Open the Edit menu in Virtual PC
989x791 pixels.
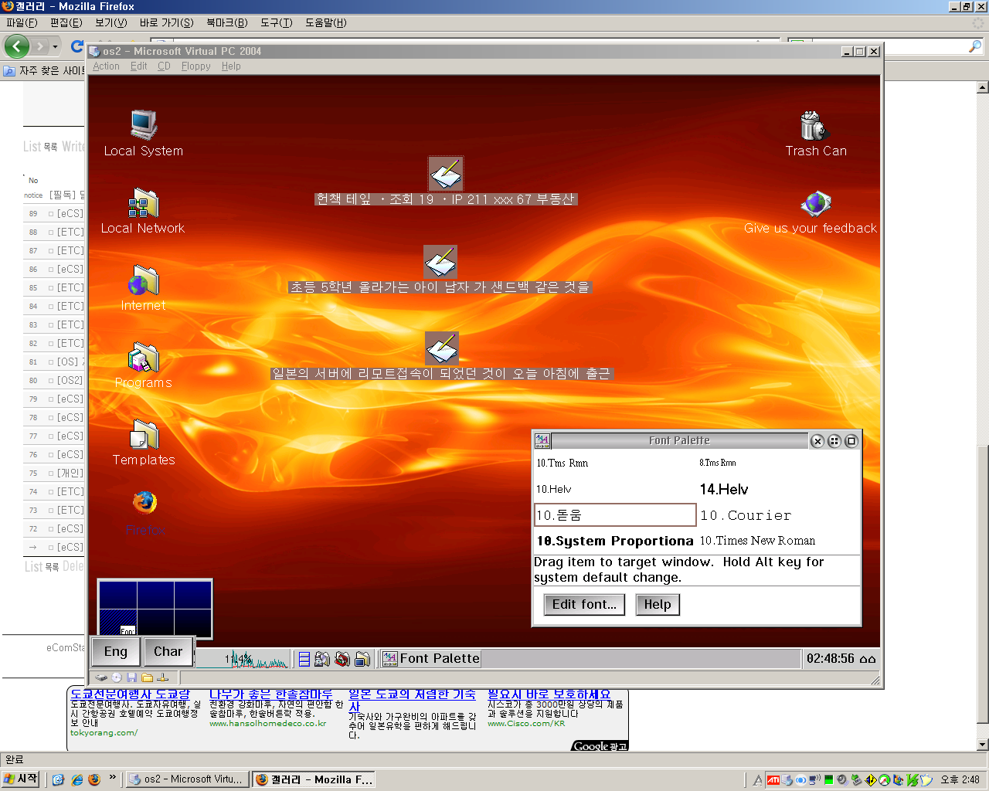click(138, 66)
